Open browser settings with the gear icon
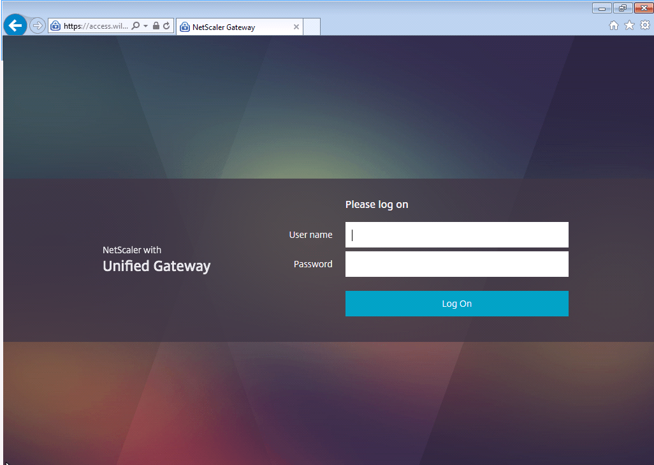Image resolution: width=654 pixels, height=465 pixels. click(x=644, y=25)
